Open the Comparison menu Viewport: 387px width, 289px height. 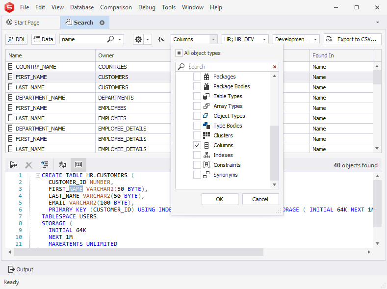tap(116, 7)
